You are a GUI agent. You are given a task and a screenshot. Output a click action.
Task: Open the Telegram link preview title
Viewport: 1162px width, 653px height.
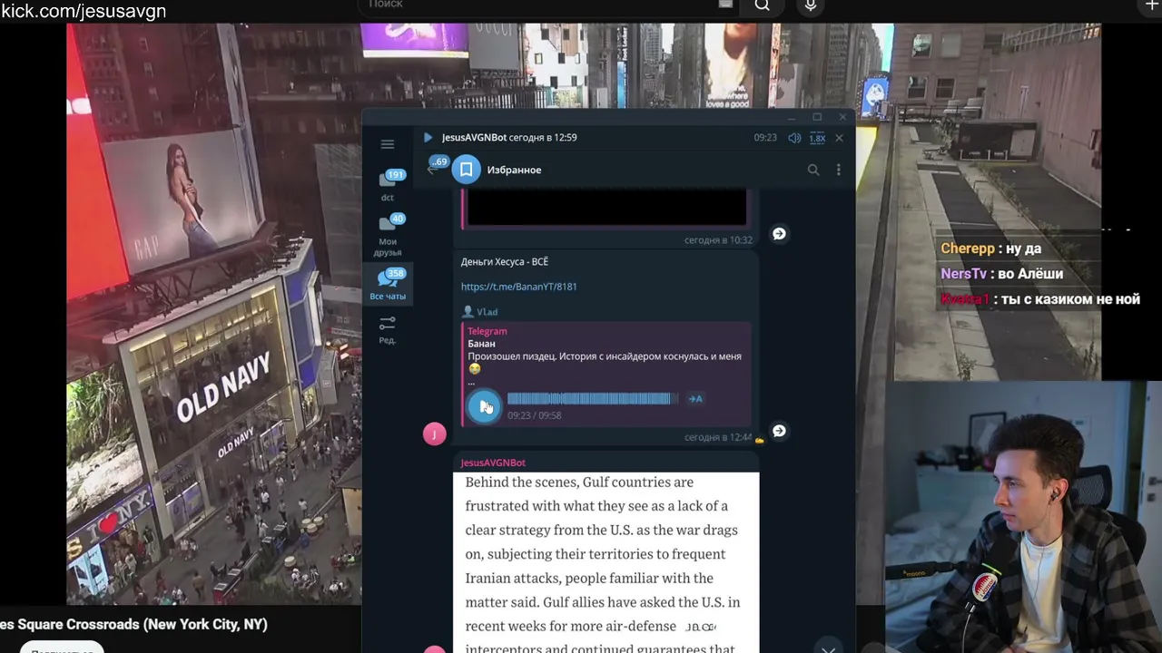487,331
